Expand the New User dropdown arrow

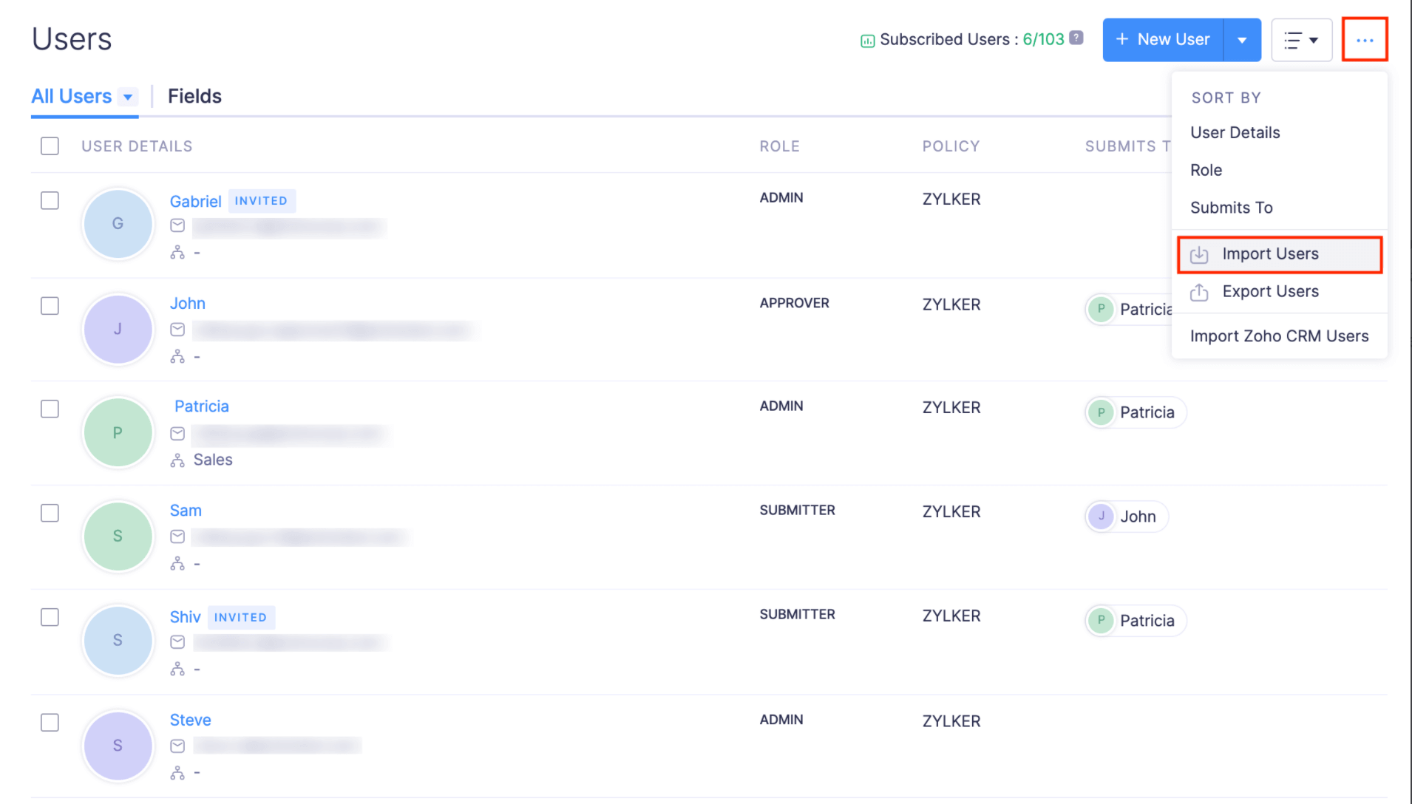[x=1243, y=40]
